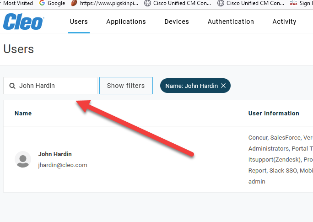This screenshot has height=222, width=313.
Task: Click the Show filters button
Action: point(126,86)
